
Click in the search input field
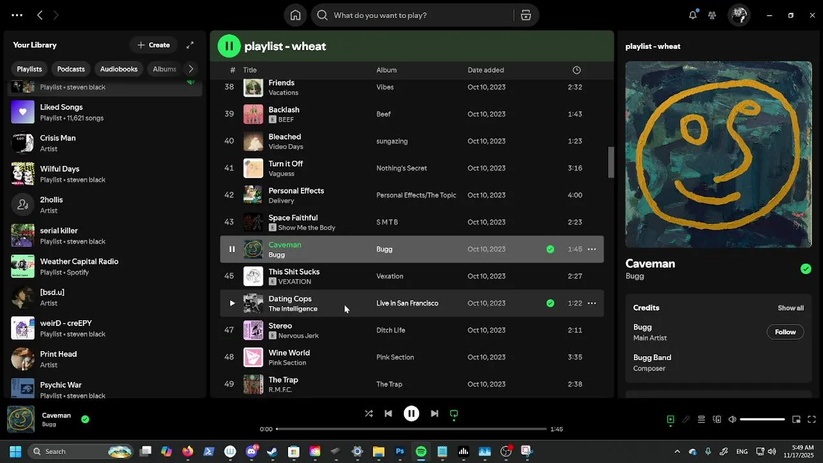point(421,15)
